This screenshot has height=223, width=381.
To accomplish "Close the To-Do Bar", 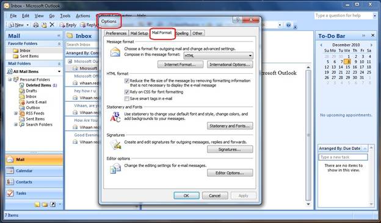I will pos(373,35).
